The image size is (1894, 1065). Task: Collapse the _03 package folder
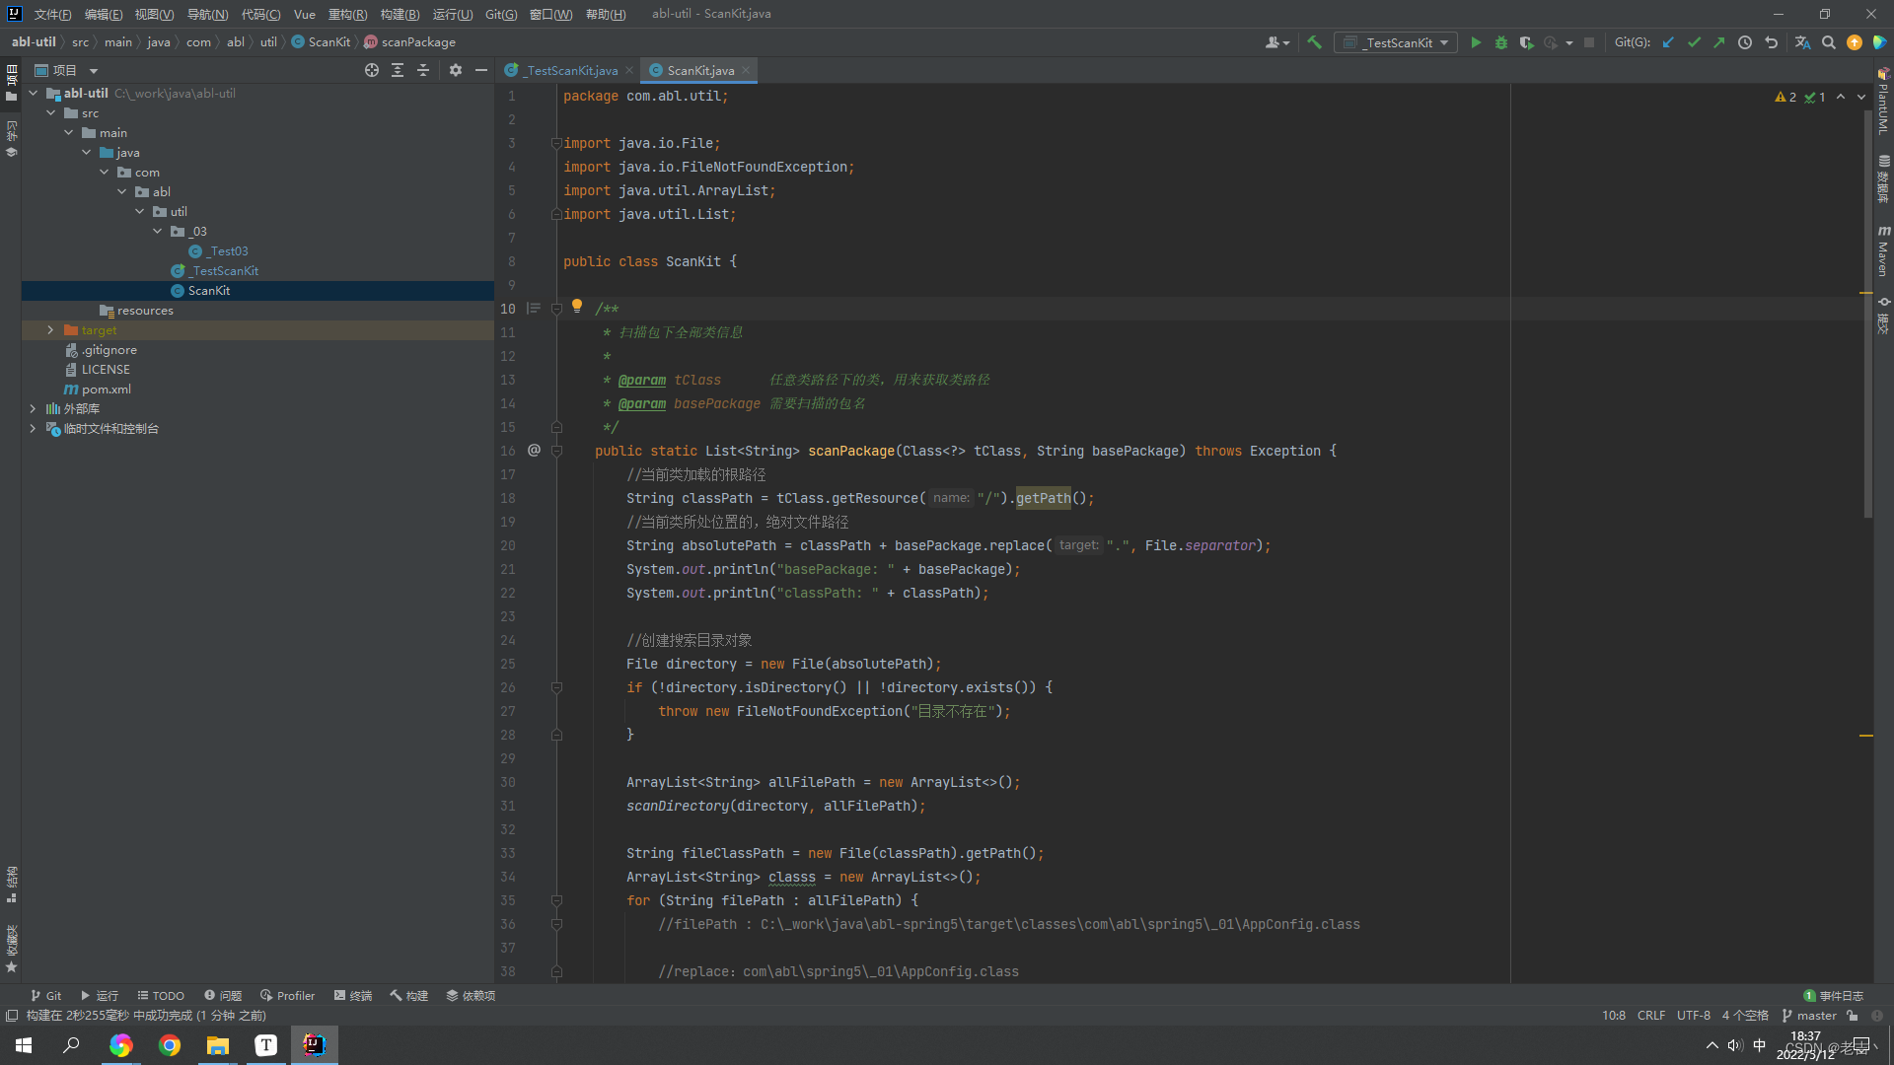158,232
